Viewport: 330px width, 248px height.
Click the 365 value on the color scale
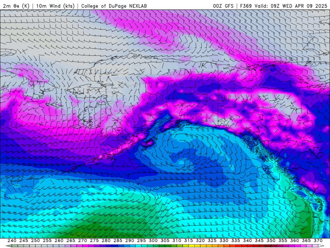[306, 241]
